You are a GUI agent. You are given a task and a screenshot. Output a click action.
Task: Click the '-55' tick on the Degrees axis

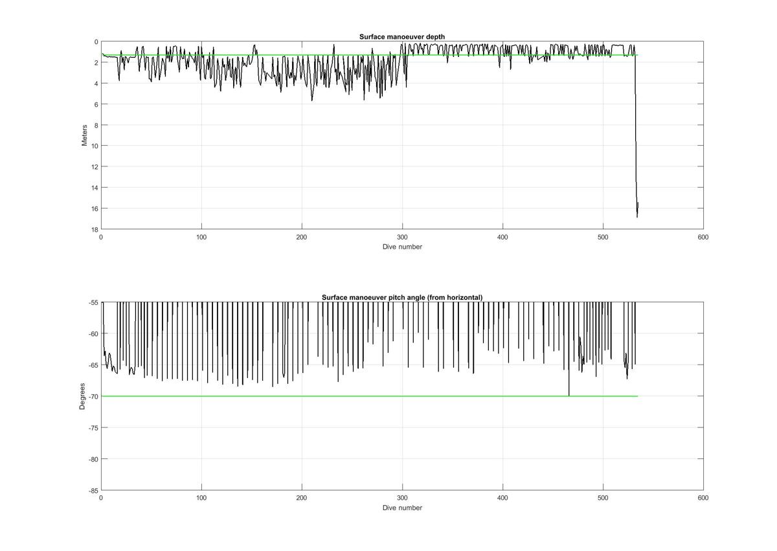(x=93, y=302)
